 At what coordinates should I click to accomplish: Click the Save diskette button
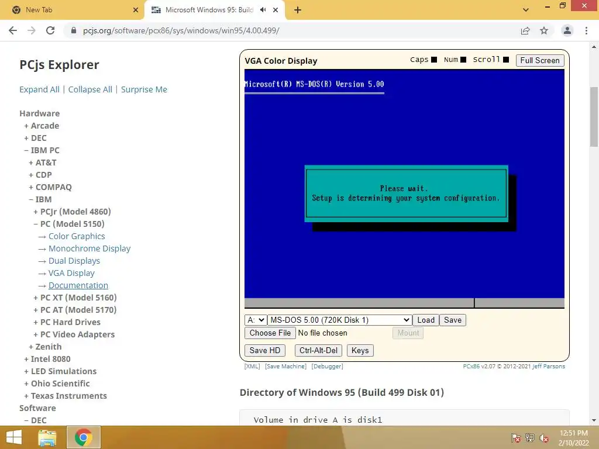[x=453, y=320]
